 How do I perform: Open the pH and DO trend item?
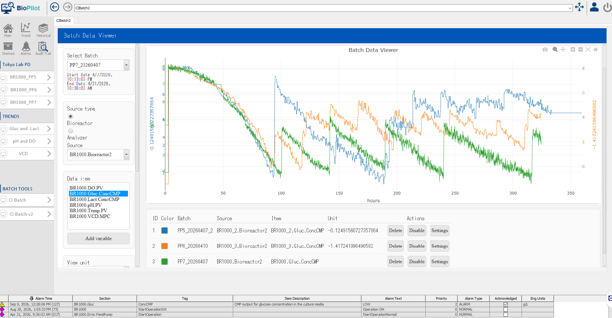(27, 141)
